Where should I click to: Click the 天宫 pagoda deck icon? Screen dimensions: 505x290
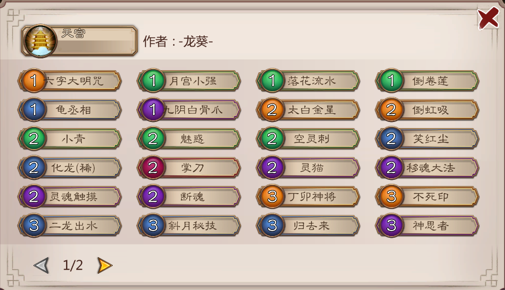tap(40, 41)
